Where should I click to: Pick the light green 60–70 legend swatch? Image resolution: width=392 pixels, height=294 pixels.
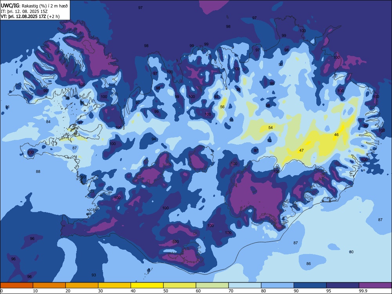coord(212,285)
